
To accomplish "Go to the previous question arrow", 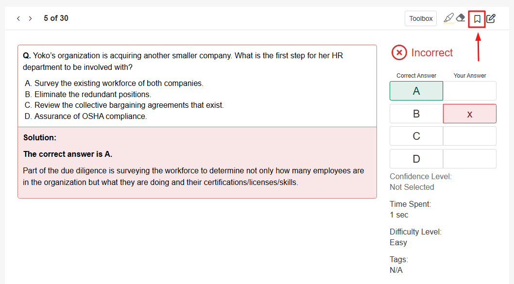I will [x=18, y=18].
